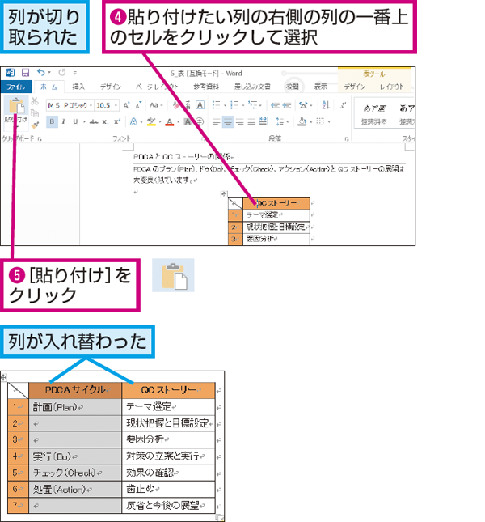Click the Save icon in quick access toolbar
This screenshot has height=522, width=485.
coord(25,73)
